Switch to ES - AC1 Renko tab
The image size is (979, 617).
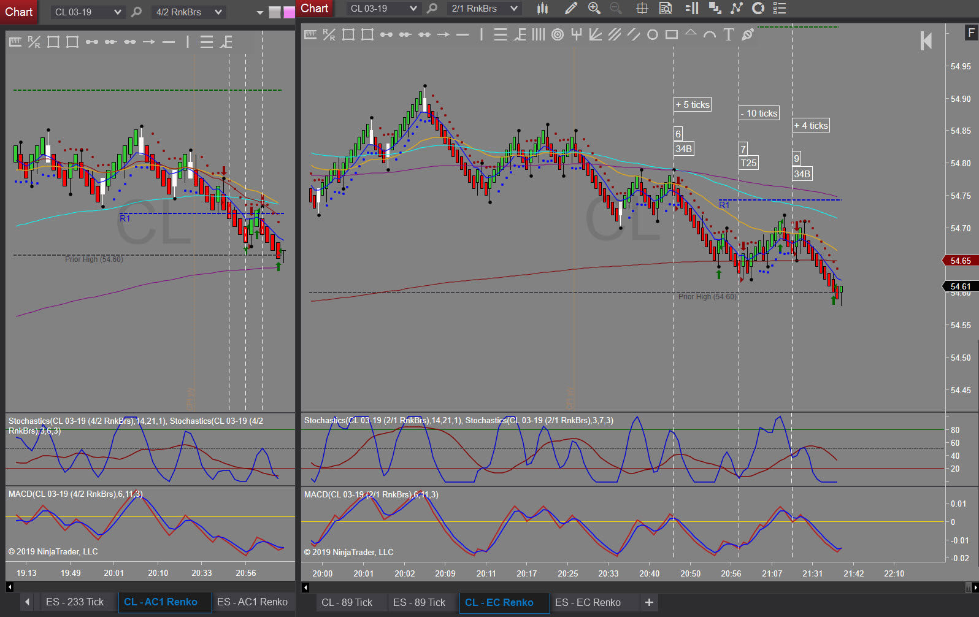pos(252,602)
